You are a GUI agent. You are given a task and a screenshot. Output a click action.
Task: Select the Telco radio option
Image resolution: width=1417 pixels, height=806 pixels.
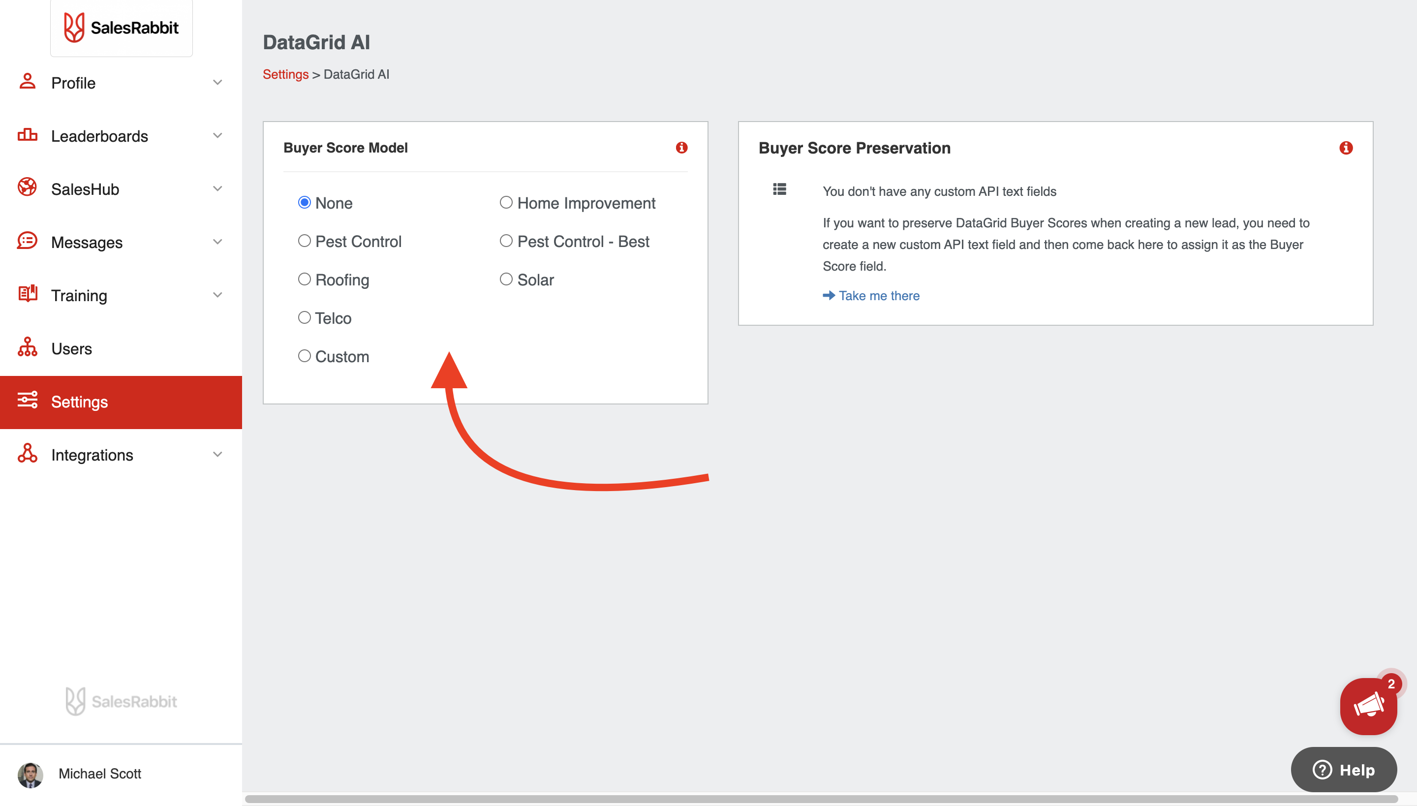pyautogui.click(x=304, y=318)
